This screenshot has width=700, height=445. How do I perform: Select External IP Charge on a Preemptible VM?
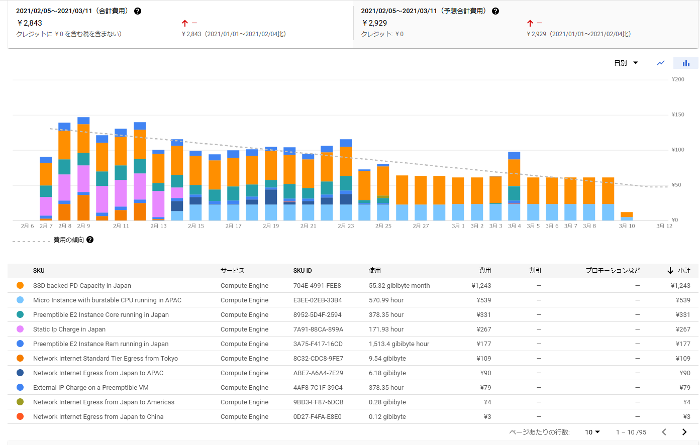coord(91,387)
